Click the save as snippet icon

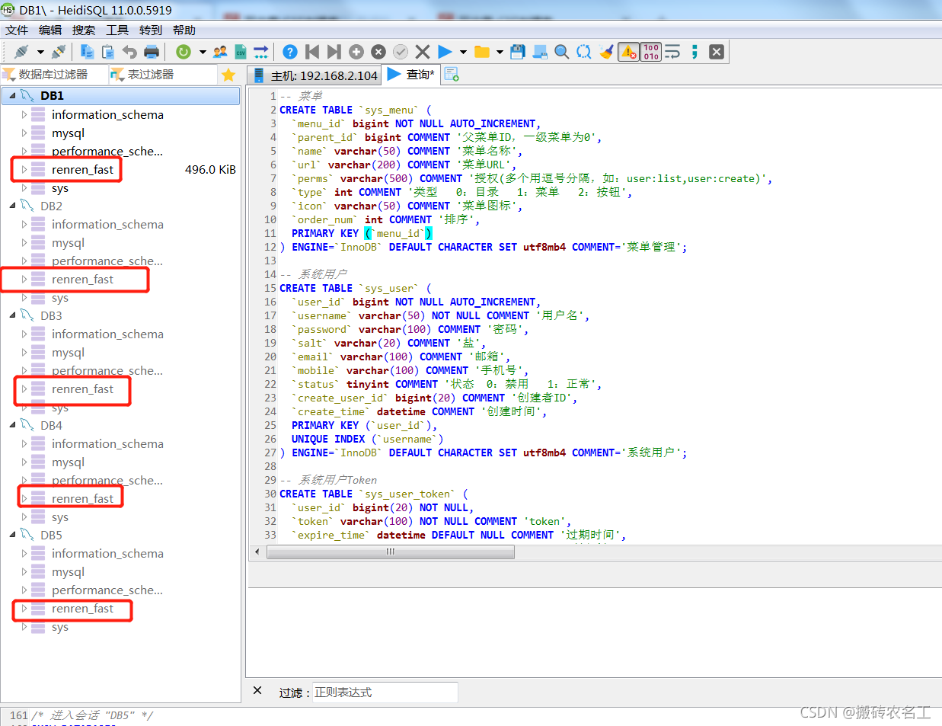(x=540, y=52)
